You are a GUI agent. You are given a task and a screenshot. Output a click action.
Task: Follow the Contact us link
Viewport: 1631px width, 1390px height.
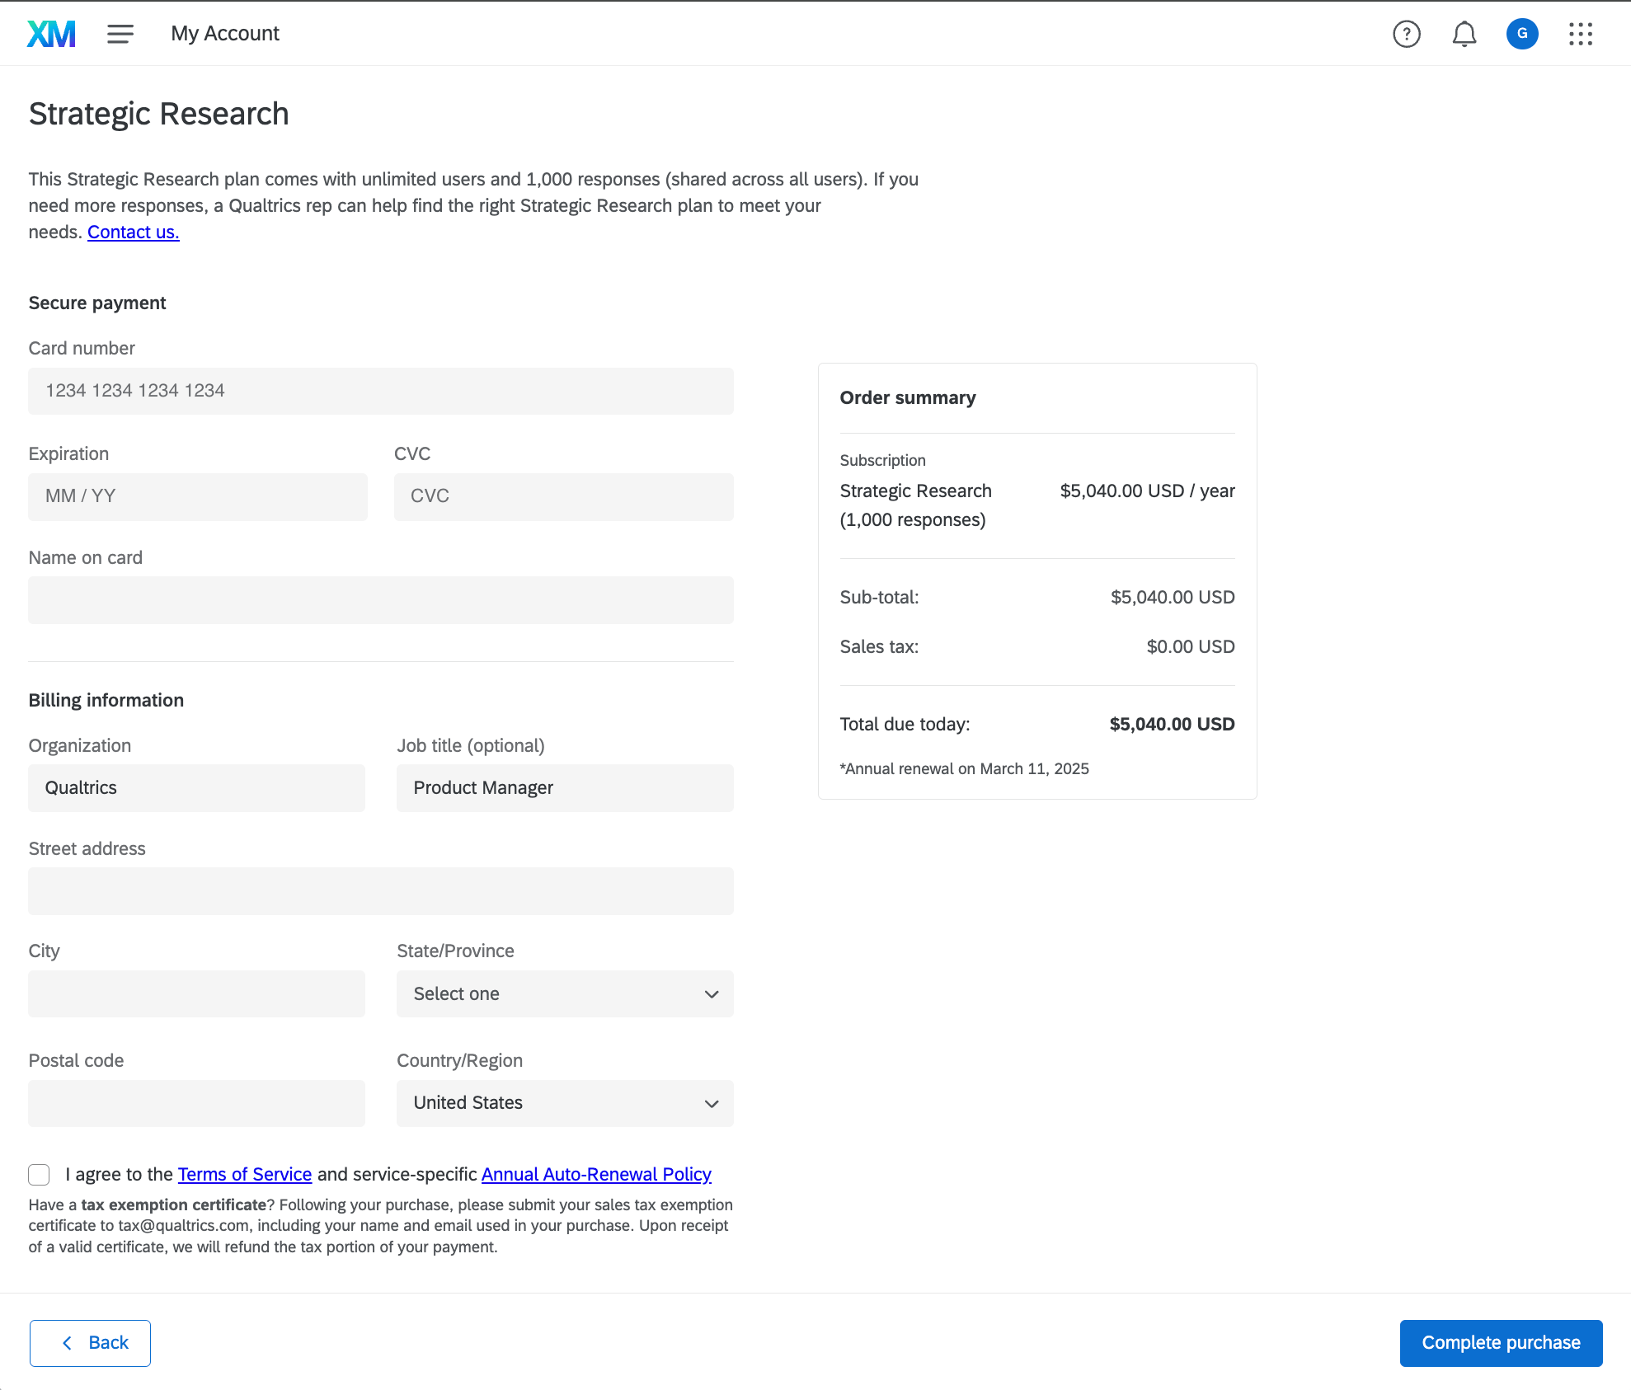pyautogui.click(x=134, y=232)
